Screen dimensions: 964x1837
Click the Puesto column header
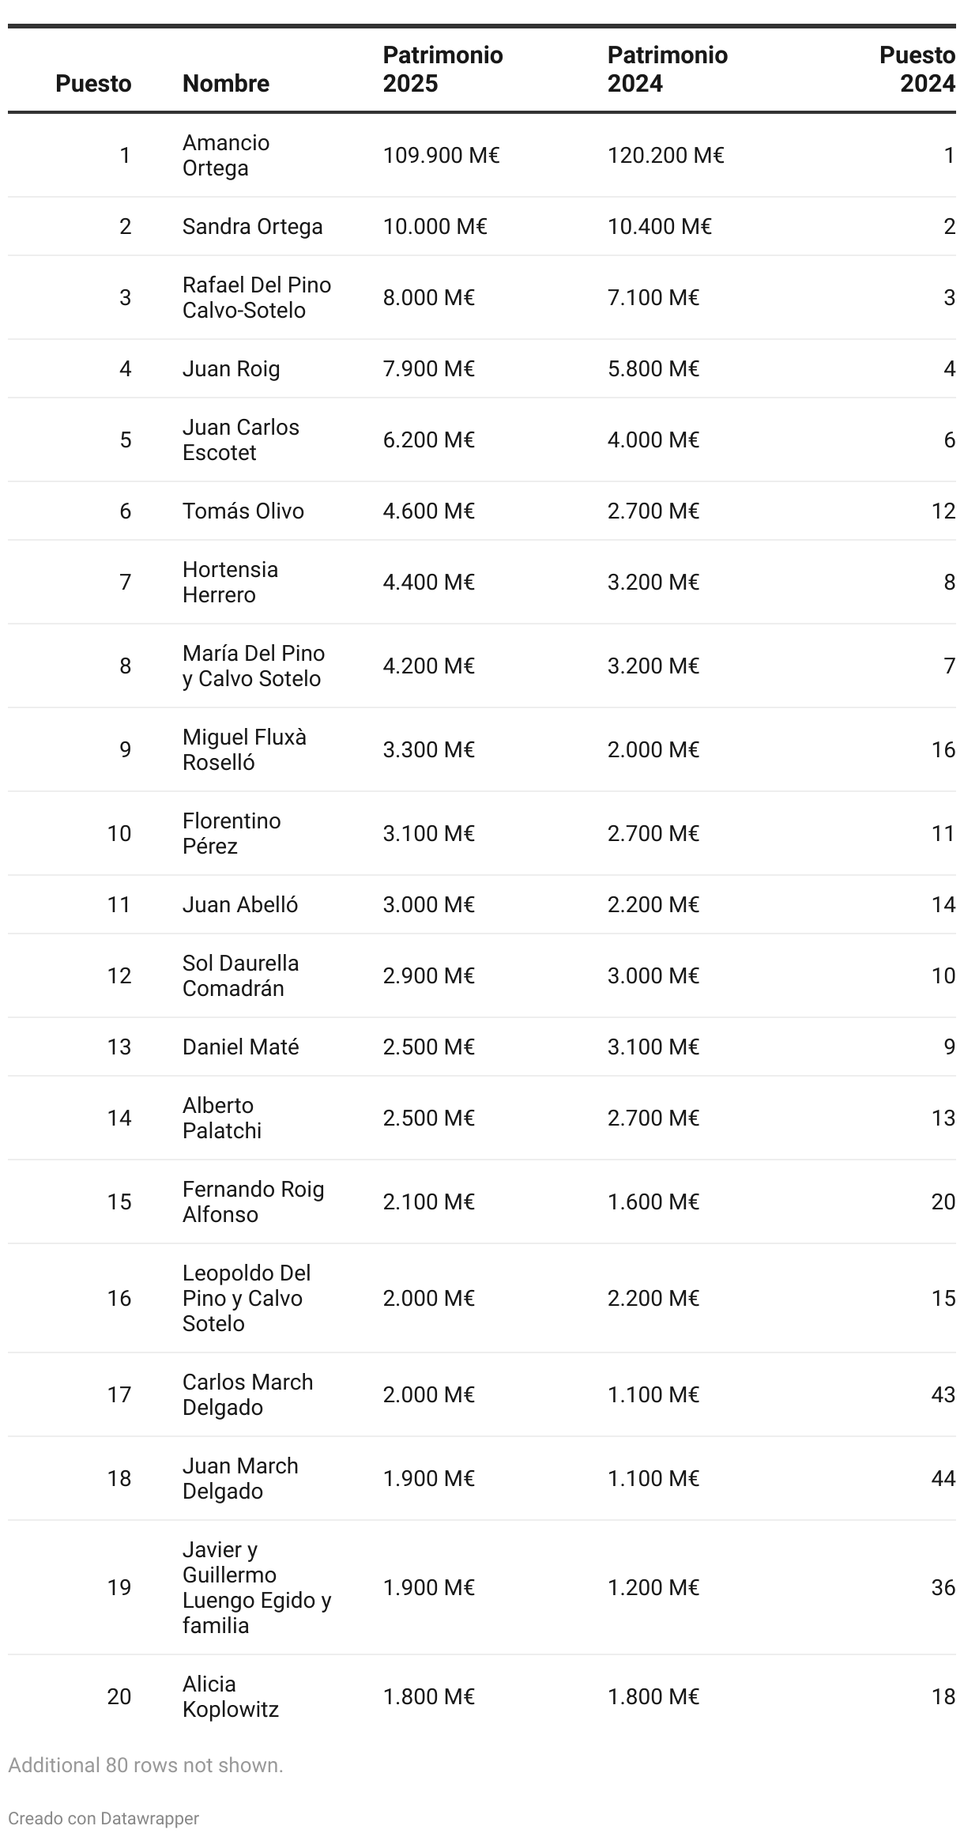tap(93, 83)
